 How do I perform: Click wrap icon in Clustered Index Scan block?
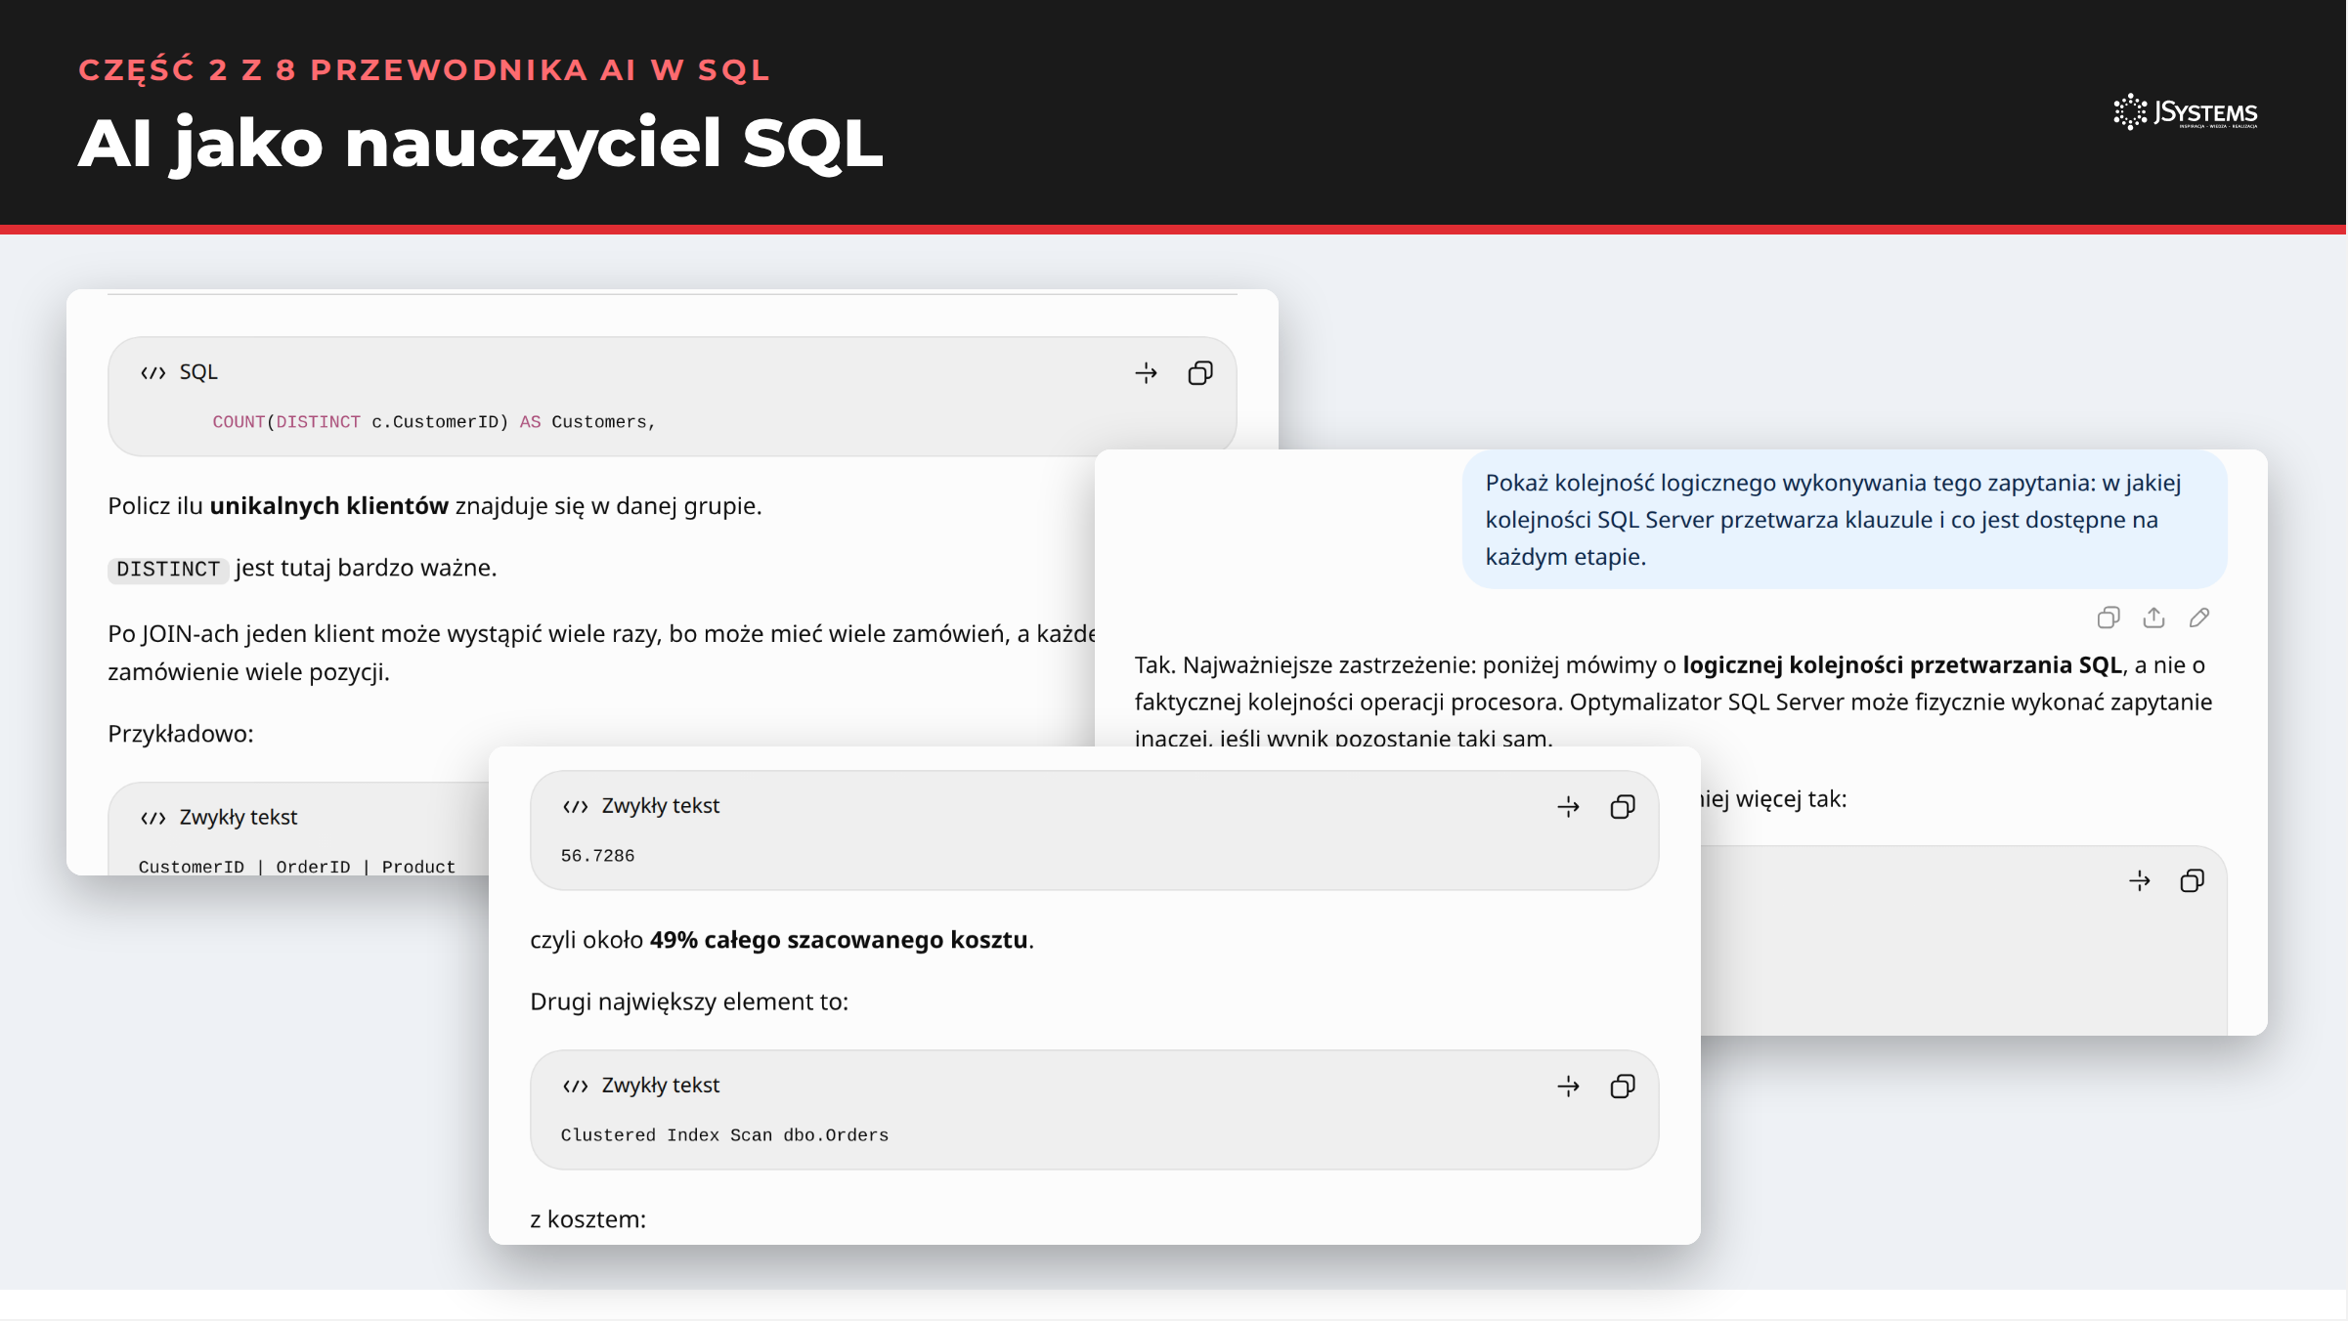tap(1568, 1086)
